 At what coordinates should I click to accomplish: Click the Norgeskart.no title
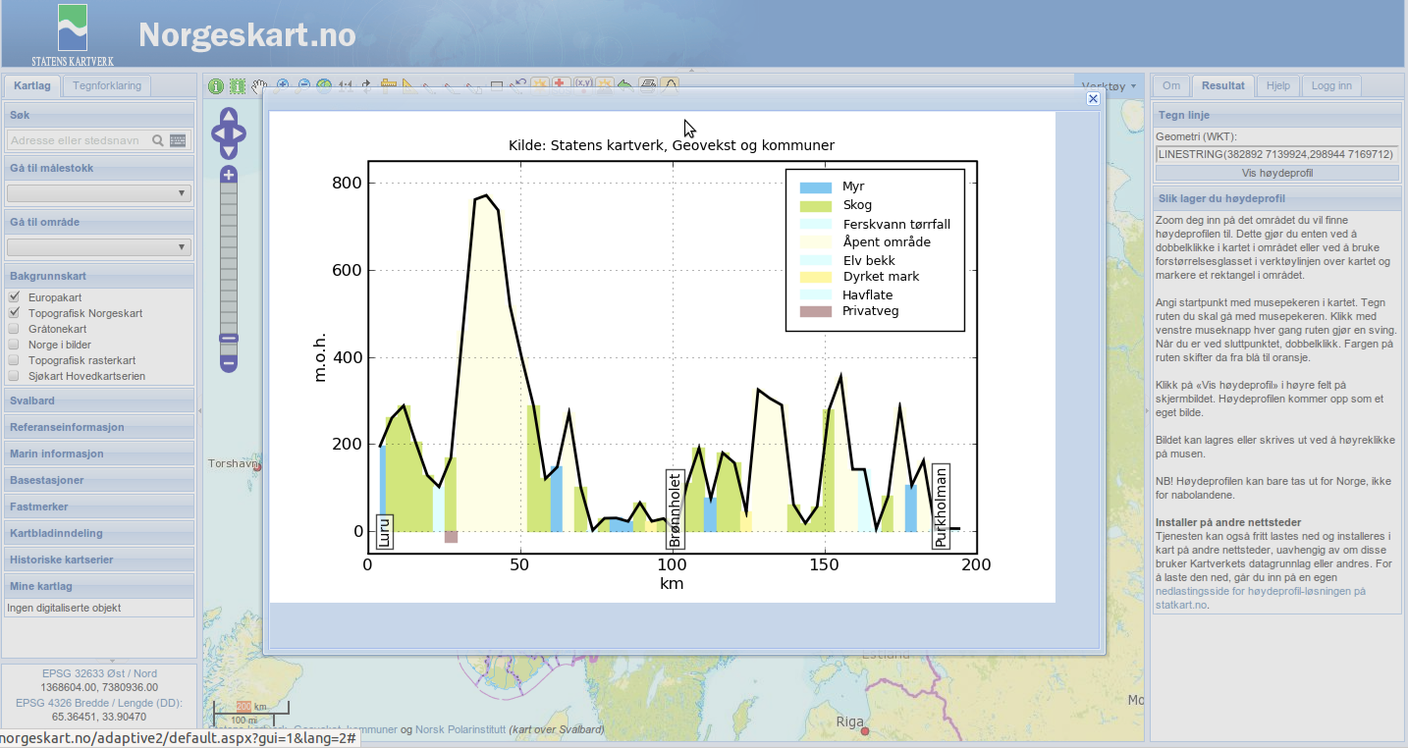247,35
